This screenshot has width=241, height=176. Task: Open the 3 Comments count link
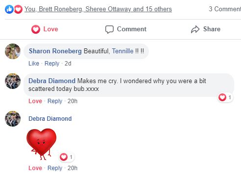[x=225, y=9]
